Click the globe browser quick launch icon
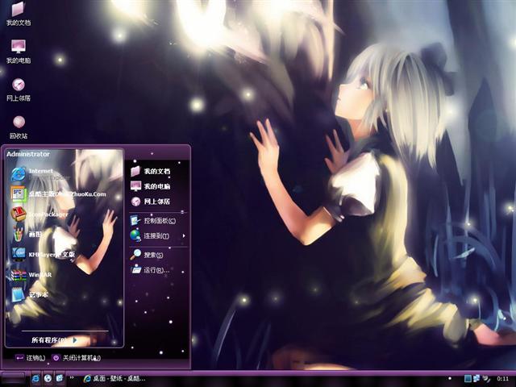This screenshot has width=516, height=387. [x=48, y=379]
